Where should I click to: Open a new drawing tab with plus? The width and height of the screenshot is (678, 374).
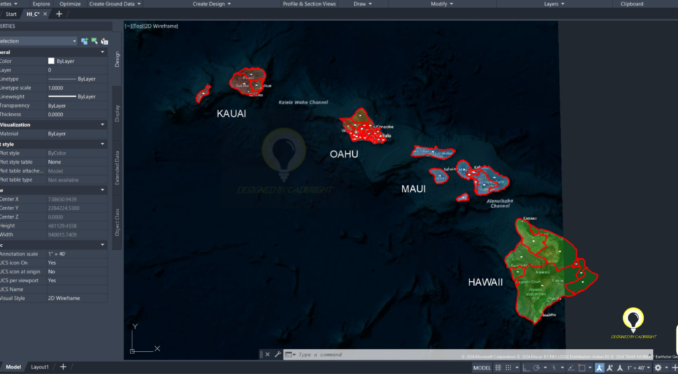[59, 14]
